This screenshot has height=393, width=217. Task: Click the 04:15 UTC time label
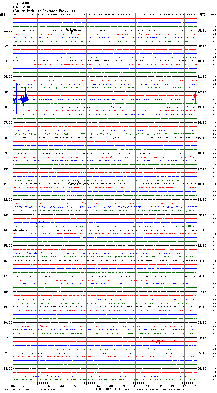202,338
